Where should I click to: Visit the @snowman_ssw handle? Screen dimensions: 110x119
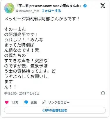pyautogui.click(x=27, y=11)
